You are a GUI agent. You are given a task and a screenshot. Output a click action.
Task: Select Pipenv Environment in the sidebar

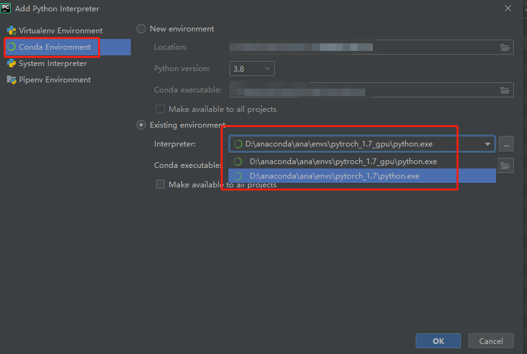67,80
